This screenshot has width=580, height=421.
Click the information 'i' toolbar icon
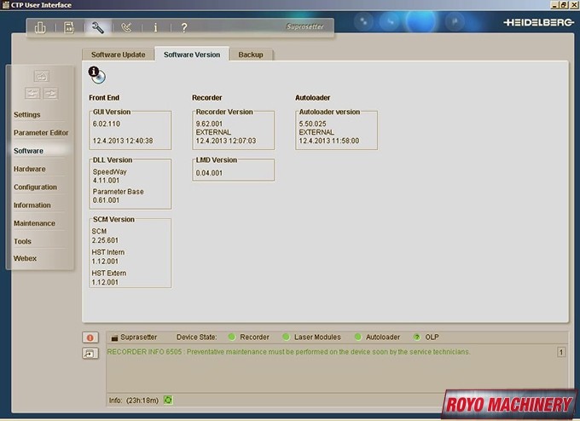[x=155, y=27]
